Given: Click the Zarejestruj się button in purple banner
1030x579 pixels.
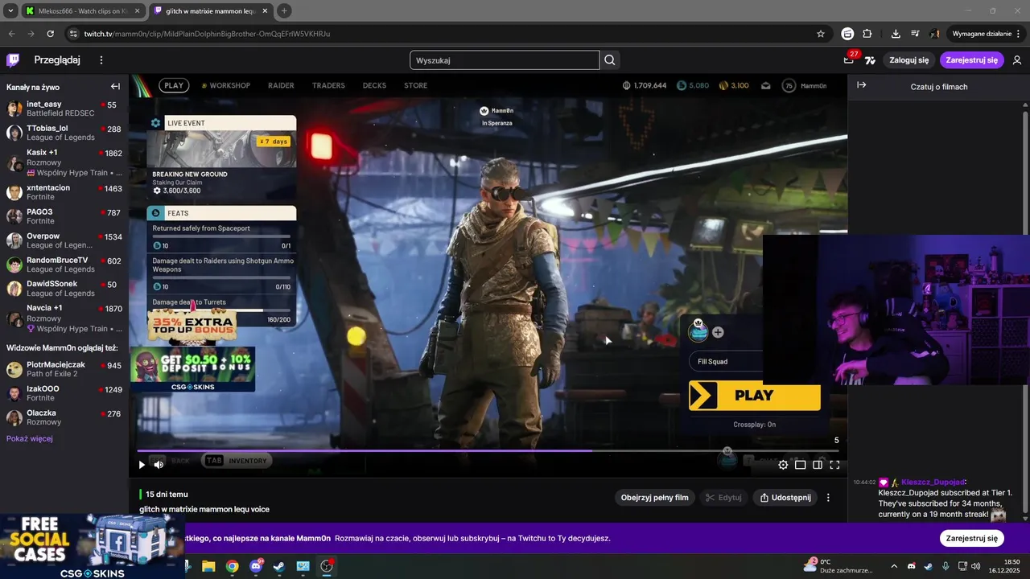Looking at the screenshot, I should (x=972, y=538).
